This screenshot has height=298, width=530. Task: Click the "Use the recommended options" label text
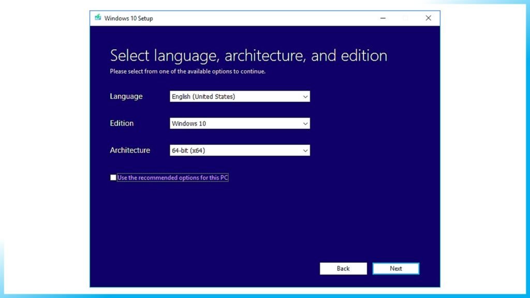point(172,177)
